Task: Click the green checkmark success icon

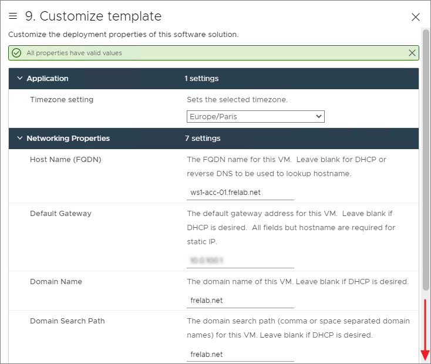Action: pos(16,53)
